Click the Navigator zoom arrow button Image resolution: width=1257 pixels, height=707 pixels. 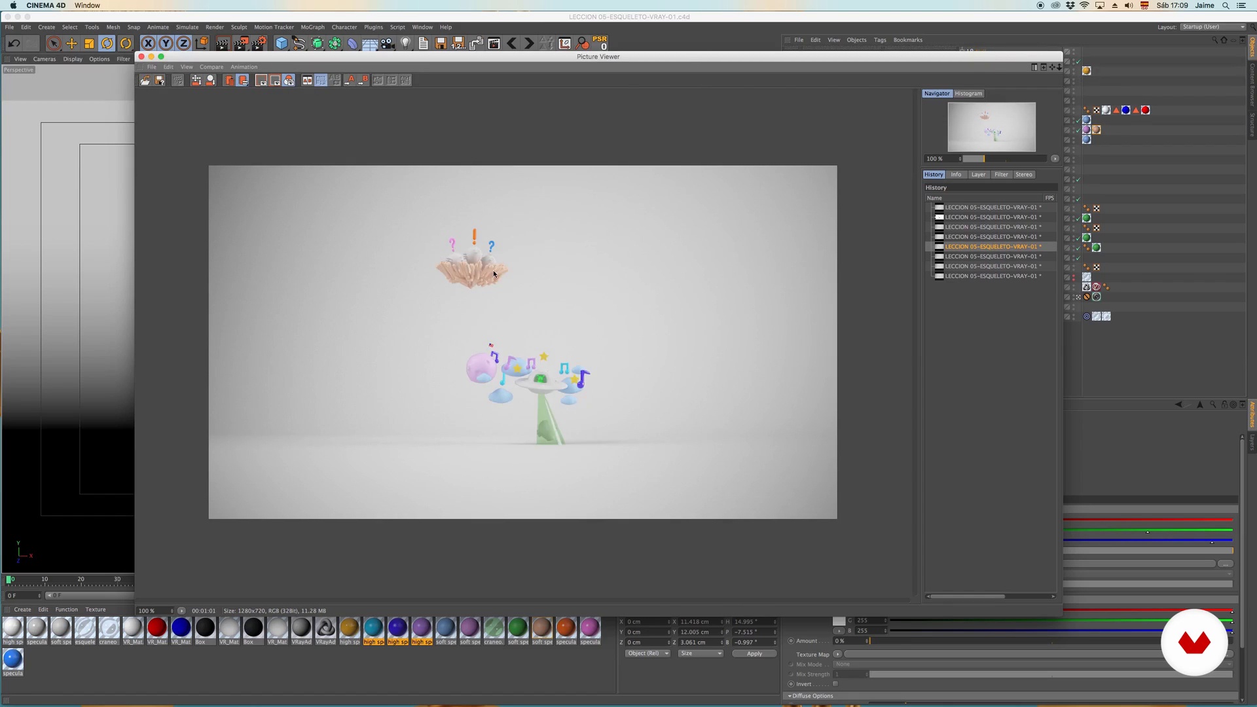(x=1055, y=159)
